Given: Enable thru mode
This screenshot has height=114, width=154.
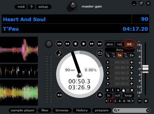Looking at the screenshot, I should (120, 50).
